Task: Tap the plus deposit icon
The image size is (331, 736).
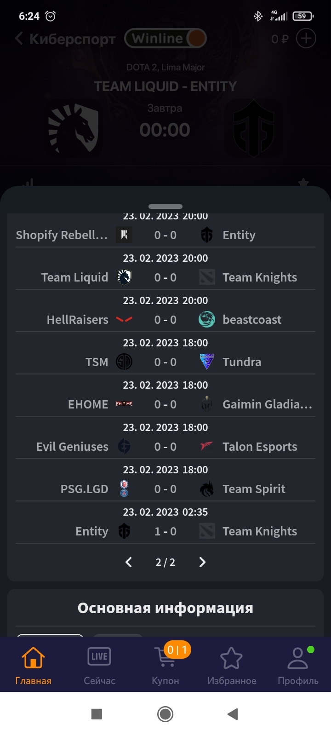Action: (306, 39)
